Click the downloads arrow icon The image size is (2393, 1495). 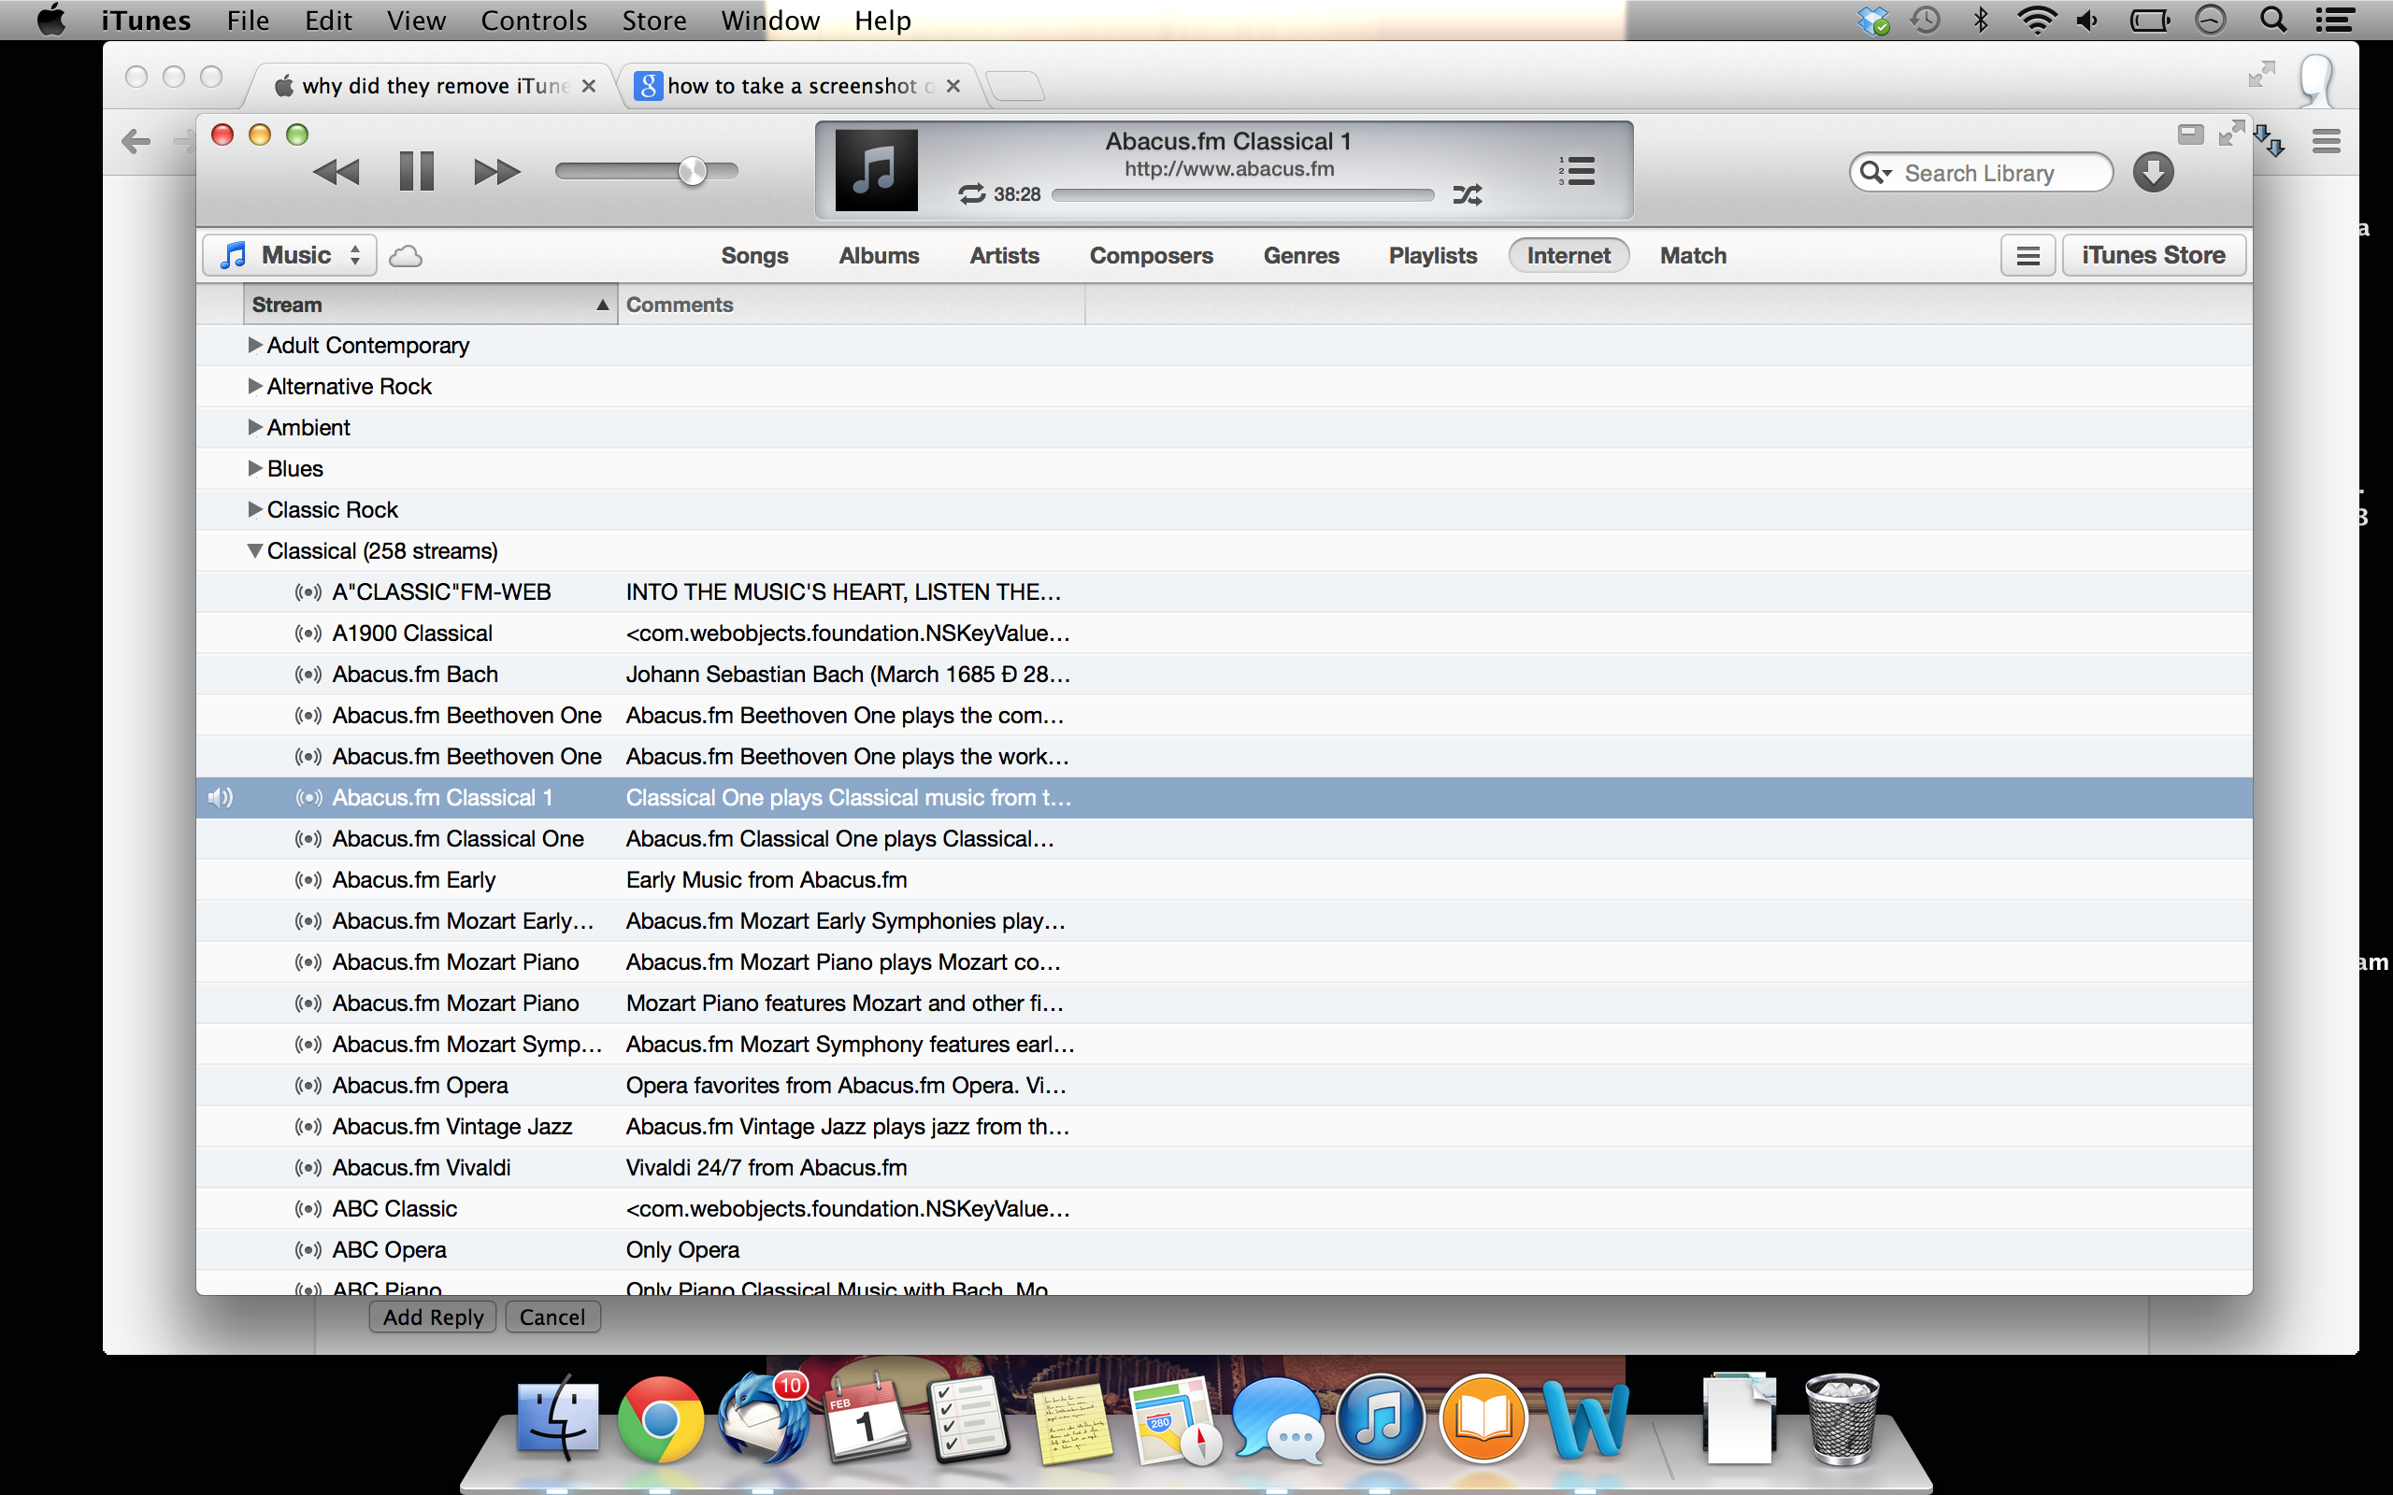(2153, 172)
